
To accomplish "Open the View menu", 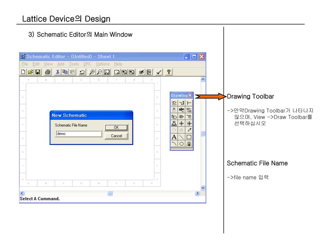I will point(48,64).
